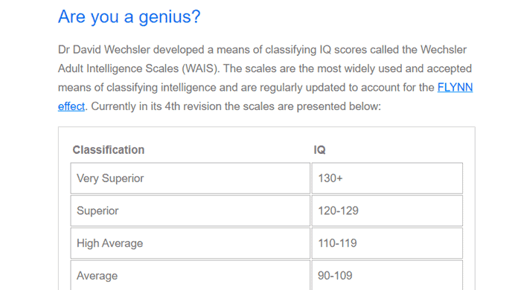Click the "110-119" IQ range cell
The width and height of the screenshot is (521, 290).
tap(387, 243)
